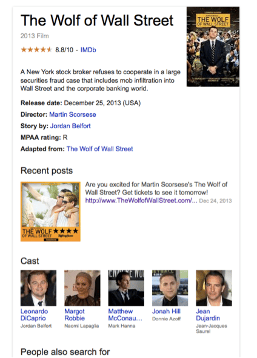257x358 pixels.
Task: Click The Wolf of Wall Street title
Action: click(x=97, y=20)
